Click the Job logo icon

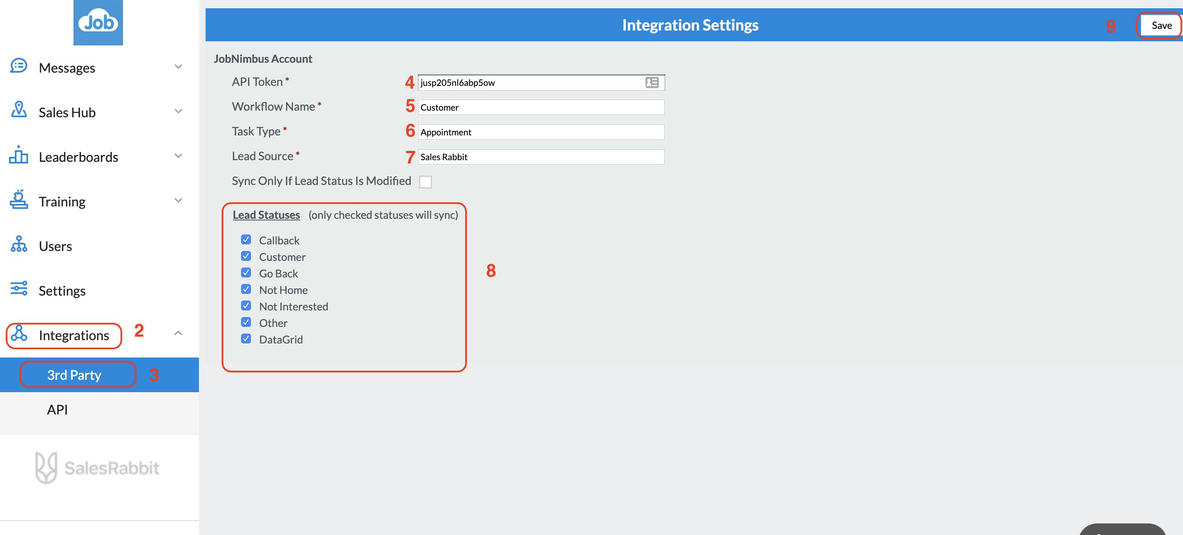(98, 23)
